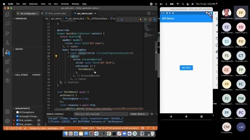Open Zoom from the Dock
Screen dimensions: 250x140
[x=124, y=134]
